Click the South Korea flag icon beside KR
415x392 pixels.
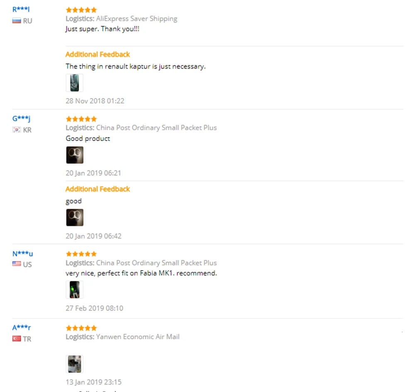click(x=17, y=130)
